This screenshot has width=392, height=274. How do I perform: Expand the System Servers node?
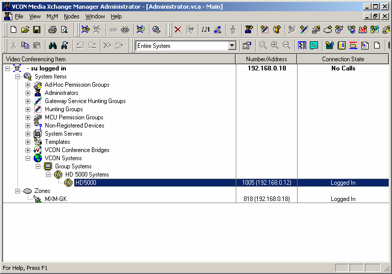click(x=28, y=134)
